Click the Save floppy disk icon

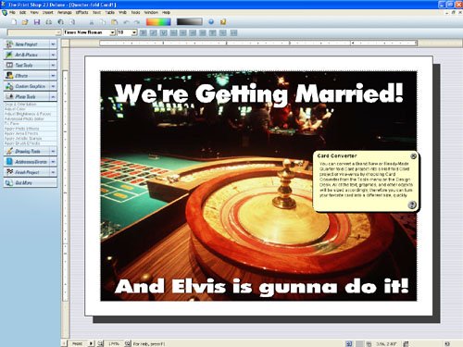[37, 22]
